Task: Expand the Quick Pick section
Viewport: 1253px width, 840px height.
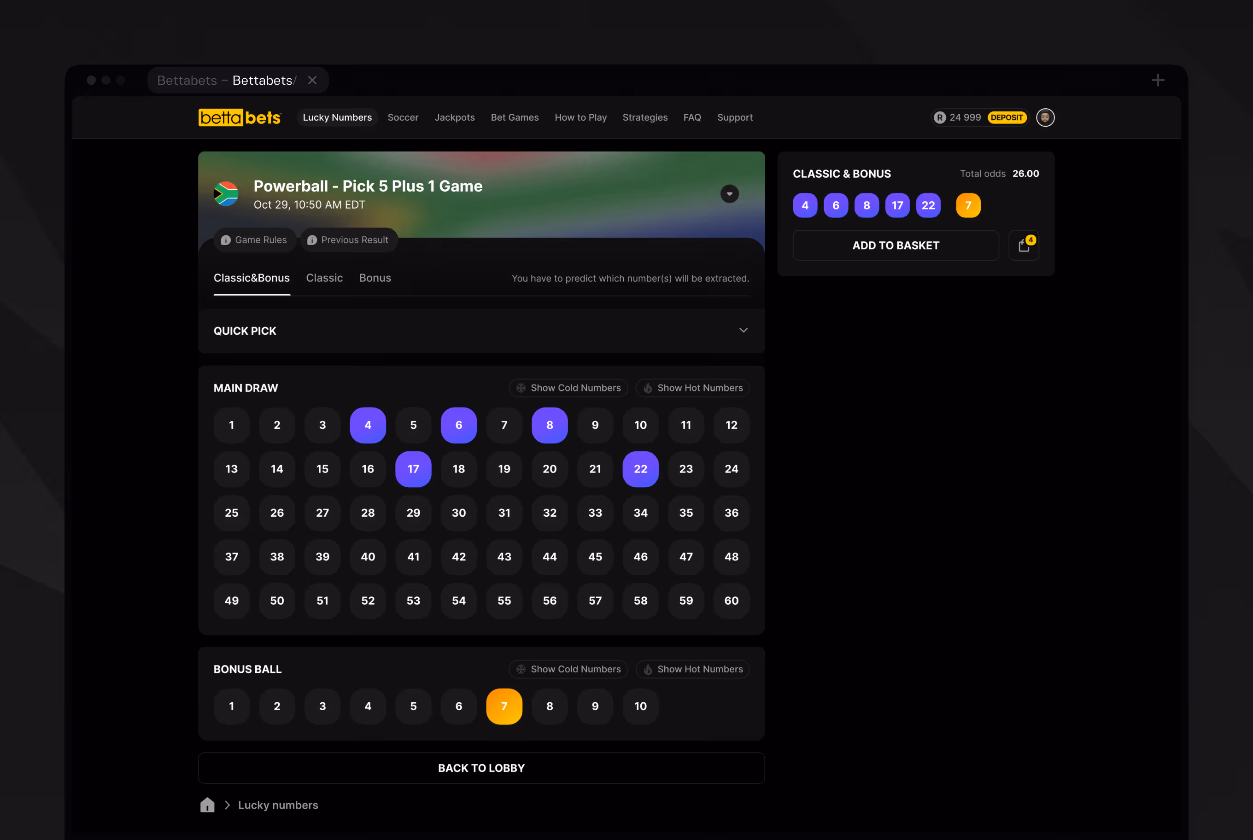Action: click(743, 331)
